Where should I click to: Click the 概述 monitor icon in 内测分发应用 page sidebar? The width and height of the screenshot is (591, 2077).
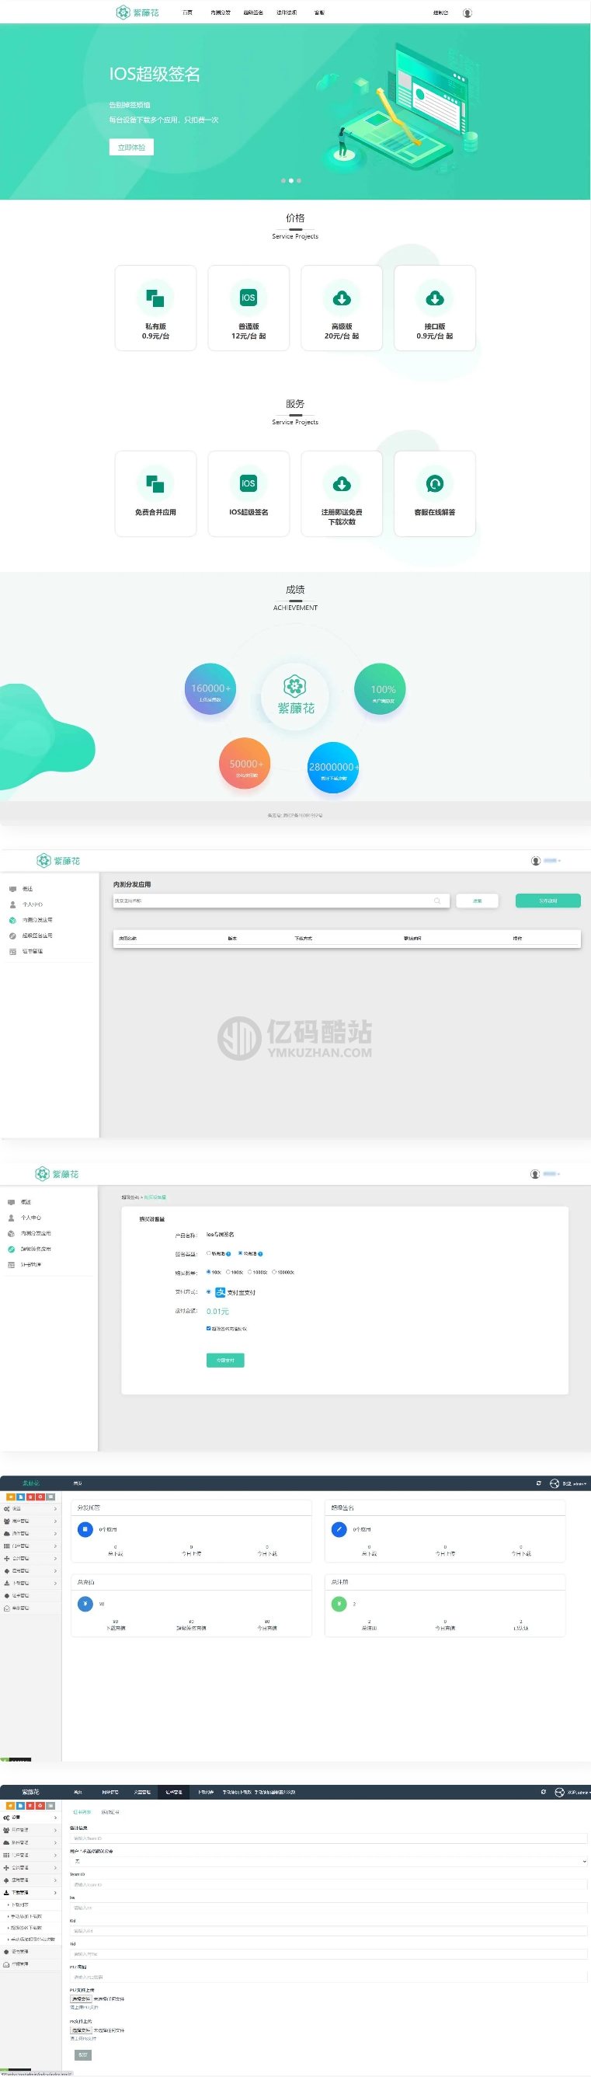point(12,888)
